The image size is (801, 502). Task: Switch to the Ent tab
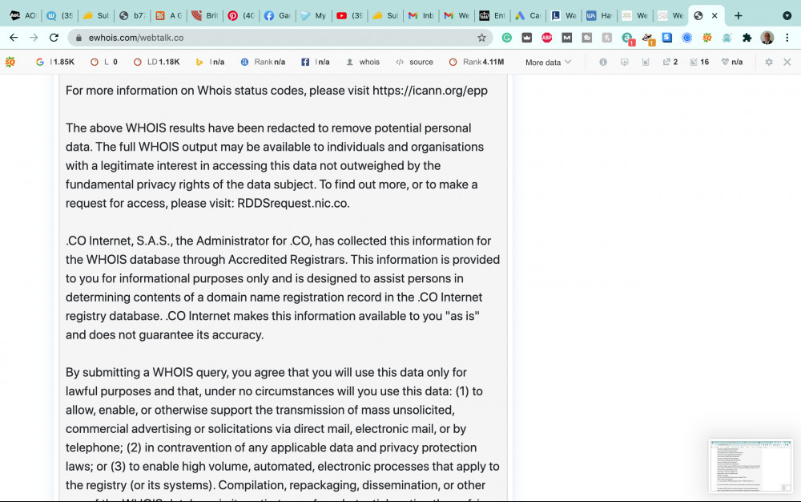click(493, 16)
